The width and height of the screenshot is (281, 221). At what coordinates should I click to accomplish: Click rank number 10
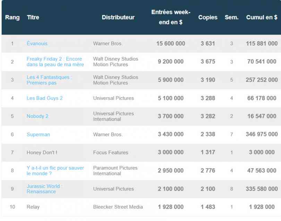12,207
